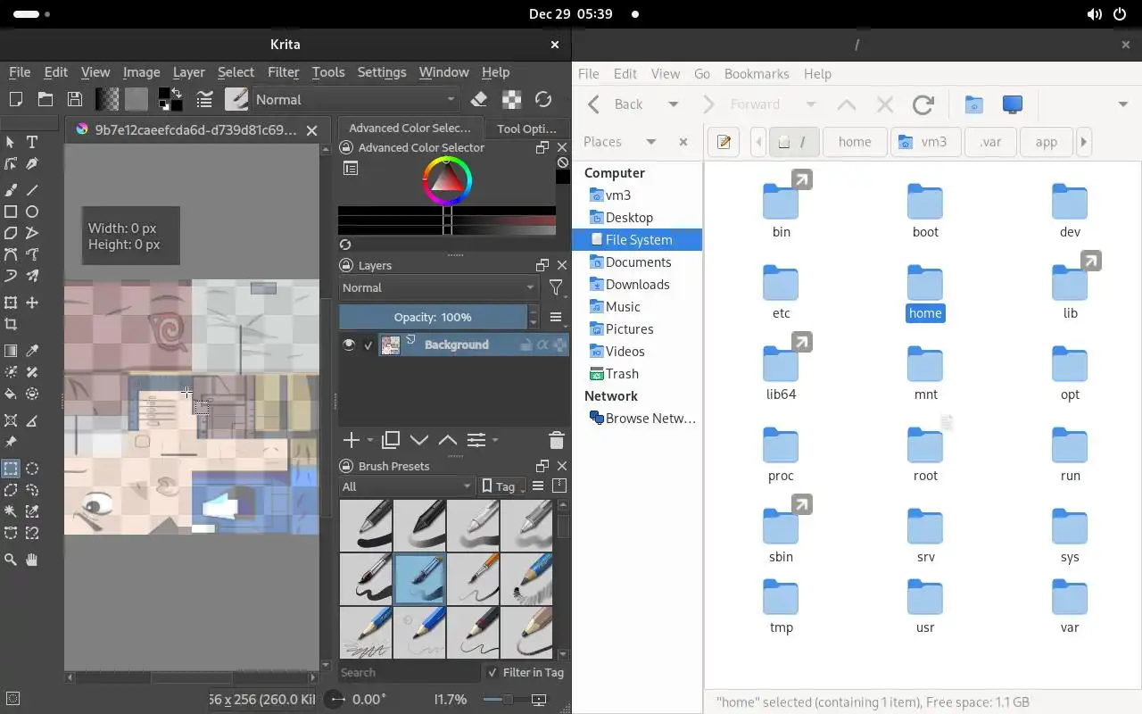Open Krita Filter menu

(283, 72)
